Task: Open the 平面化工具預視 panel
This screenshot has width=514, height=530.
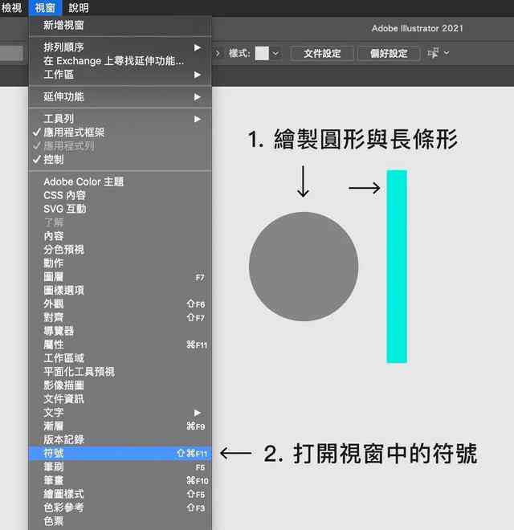Action: click(x=120, y=372)
